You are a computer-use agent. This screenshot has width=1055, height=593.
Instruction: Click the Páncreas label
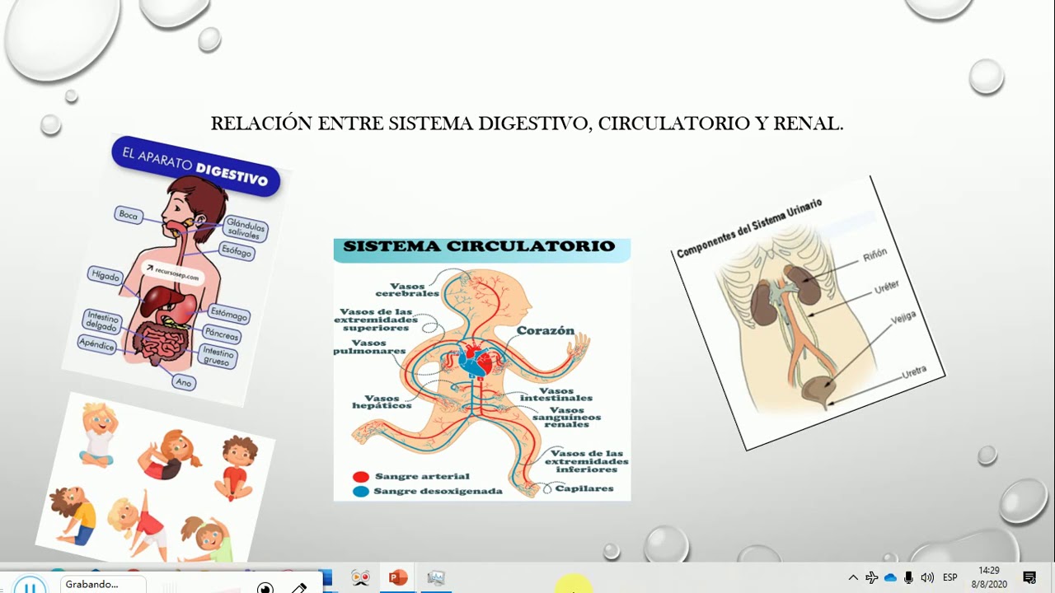tap(222, 334)
